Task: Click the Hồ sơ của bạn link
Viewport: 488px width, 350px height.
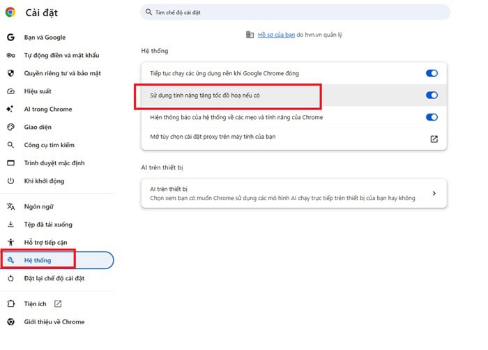Action: (x=276, y=35)
